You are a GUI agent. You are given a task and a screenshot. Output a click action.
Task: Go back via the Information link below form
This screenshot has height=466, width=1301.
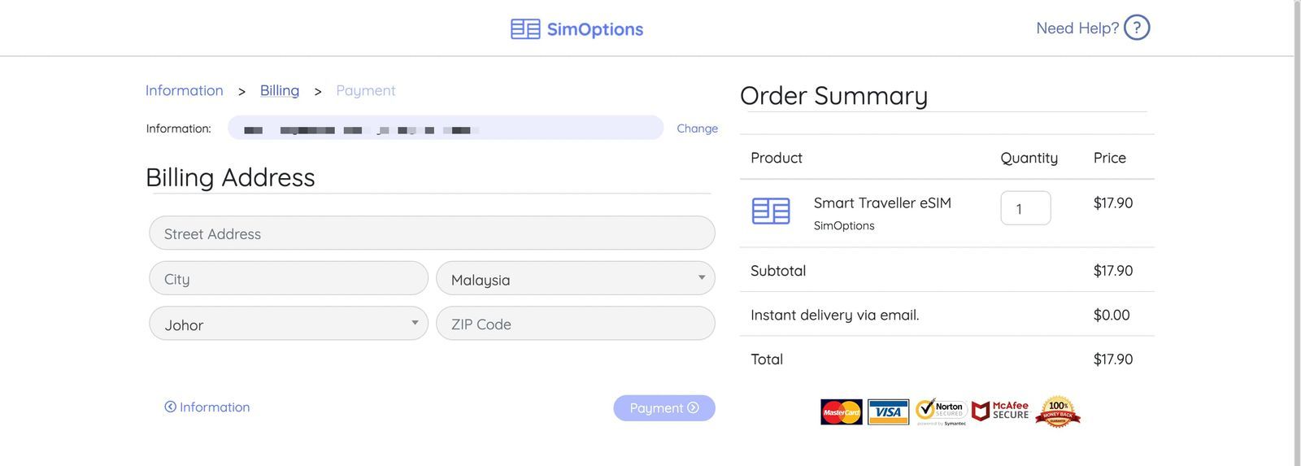(x=207, y=407)
